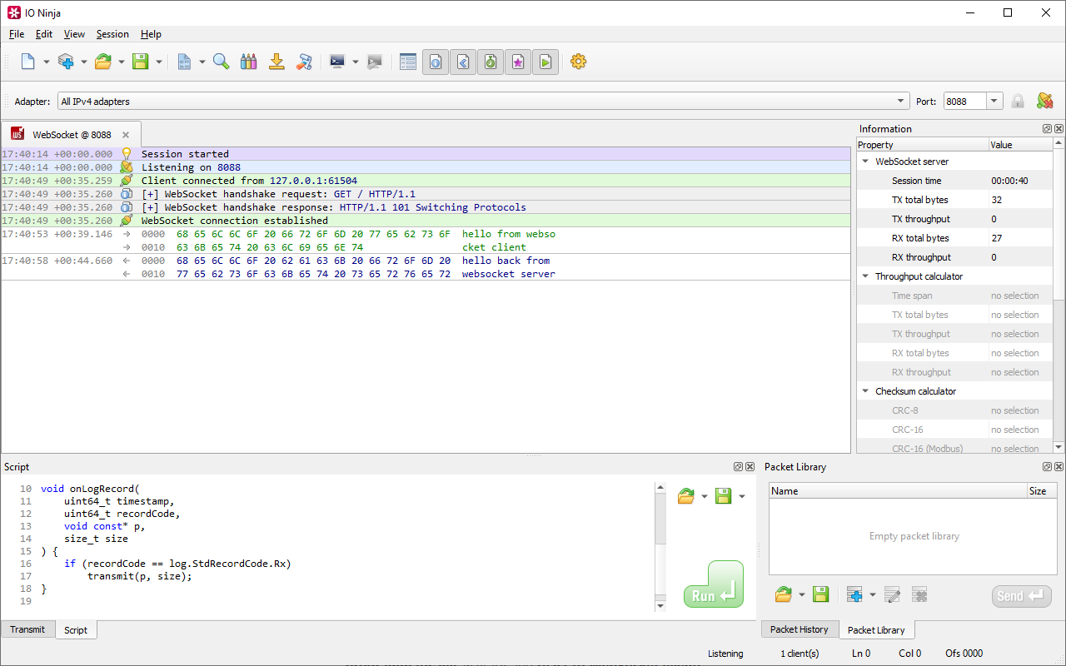The width and height of the screenshot is (1066, 666).
Task: Collapse the Checksum calculator group
Action: pos(864,391)
